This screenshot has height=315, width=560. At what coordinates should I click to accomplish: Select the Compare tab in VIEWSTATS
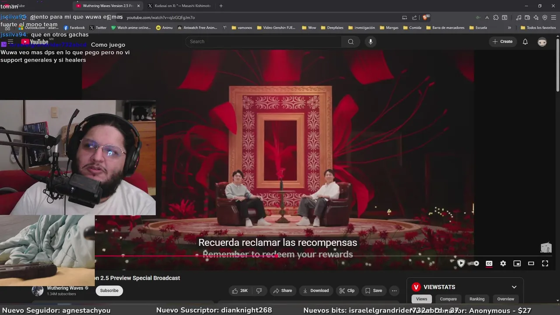[x=448, y=299]
